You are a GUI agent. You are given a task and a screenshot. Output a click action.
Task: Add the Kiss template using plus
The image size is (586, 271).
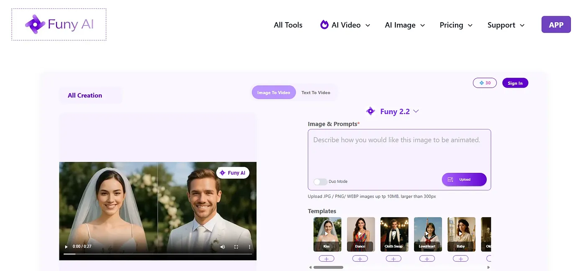tap(326, 258)
